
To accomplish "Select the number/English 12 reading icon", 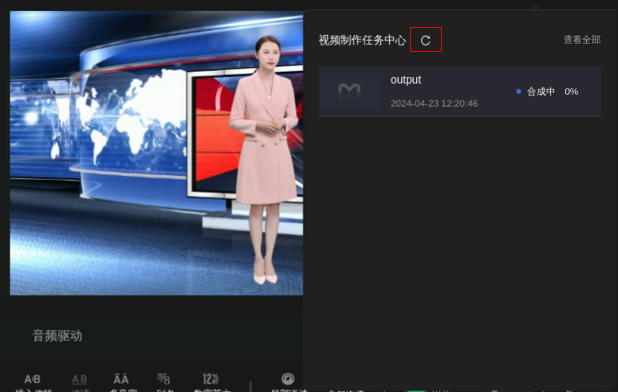I will (211, 380).
